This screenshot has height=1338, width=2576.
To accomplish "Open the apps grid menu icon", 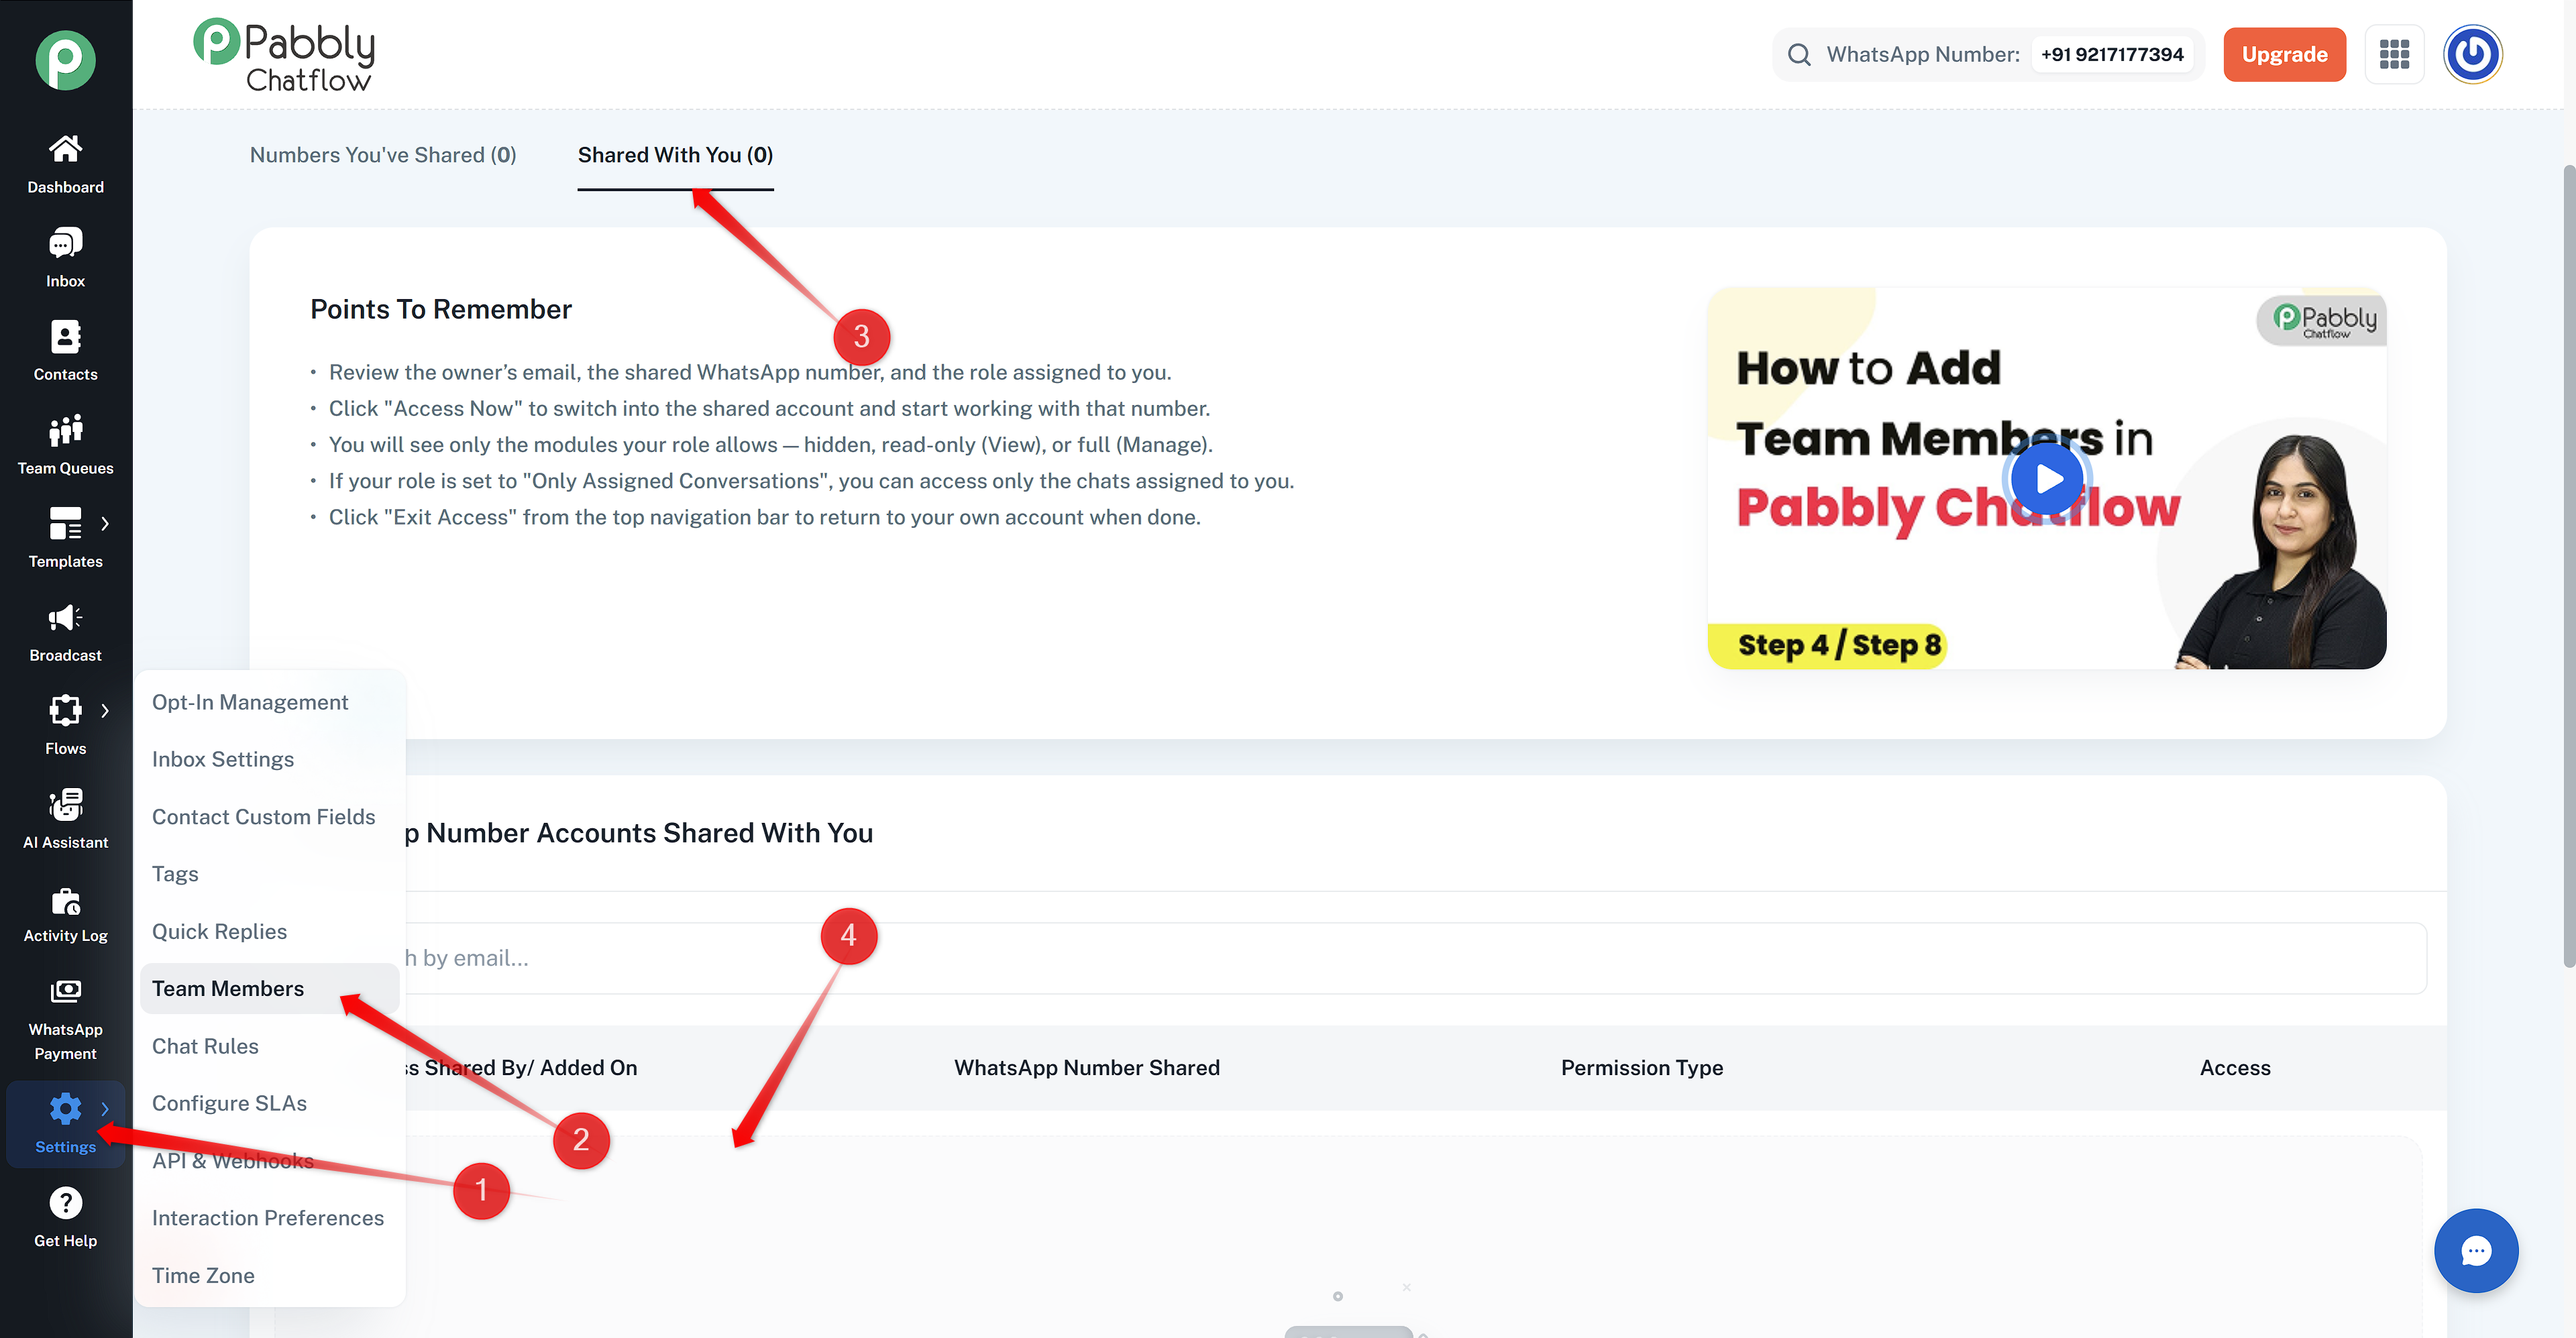I will pos(2394,54).
